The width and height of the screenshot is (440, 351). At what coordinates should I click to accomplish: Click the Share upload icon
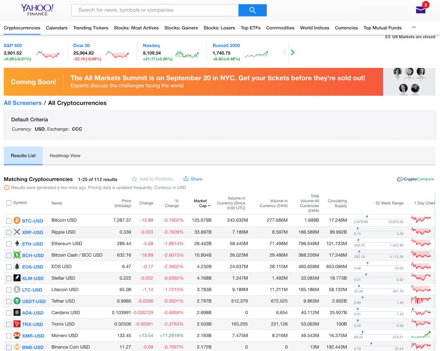tap(186, 179)
